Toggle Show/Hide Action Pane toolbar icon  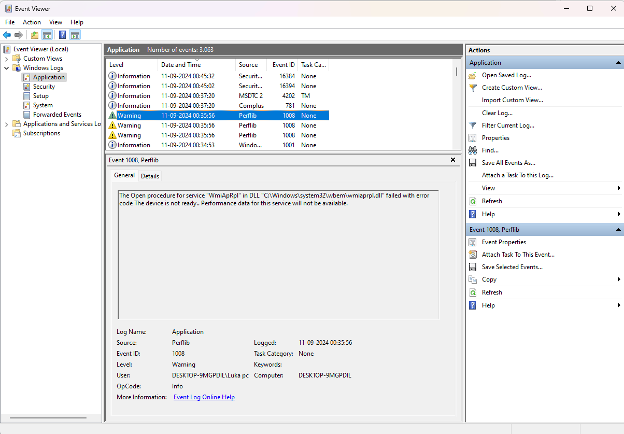click(75, 35)
